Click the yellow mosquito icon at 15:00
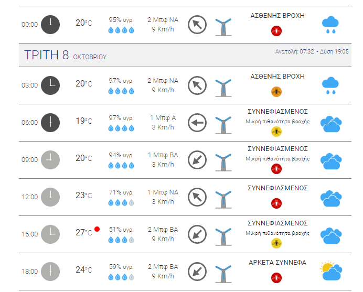Screen dimensions: 363x292 276,243
